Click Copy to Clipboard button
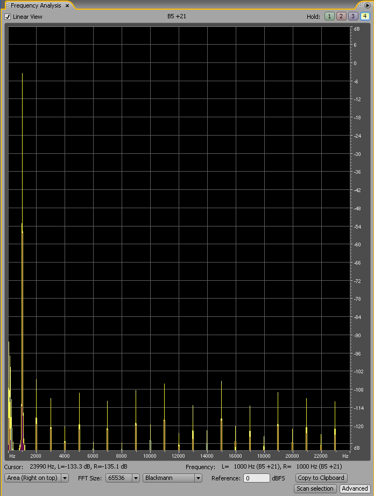This screenshot has height=496, width=374. pyautogui.click(x=321, y=478)
